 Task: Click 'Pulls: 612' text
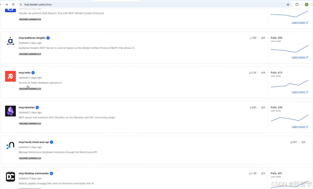[x=277, y=73]
